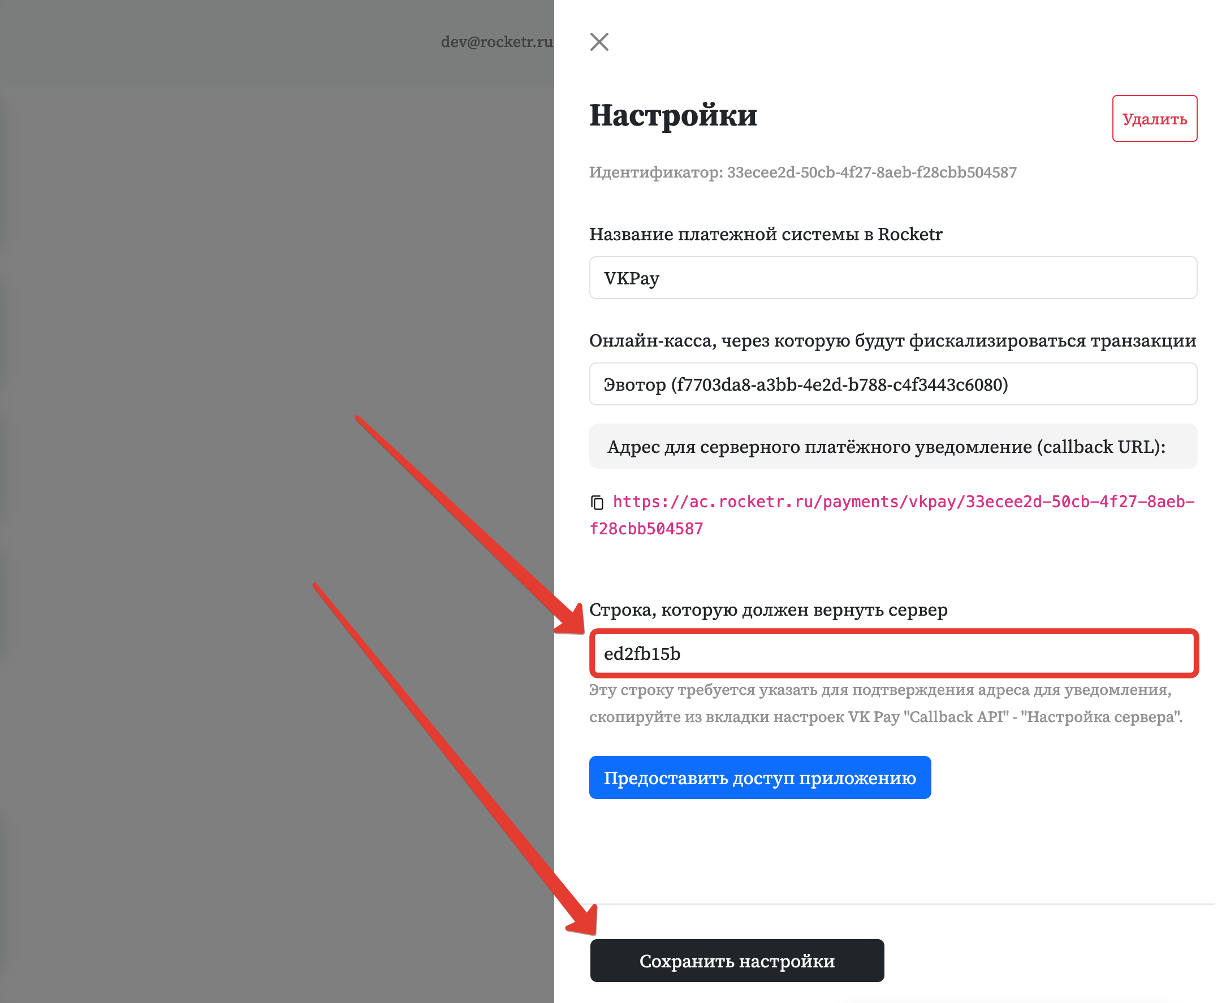Click the red arrow pointing at the Save button
The height and width of the screenshot is (1003, 1226).
pyautogui.click(x=451, y=757)
